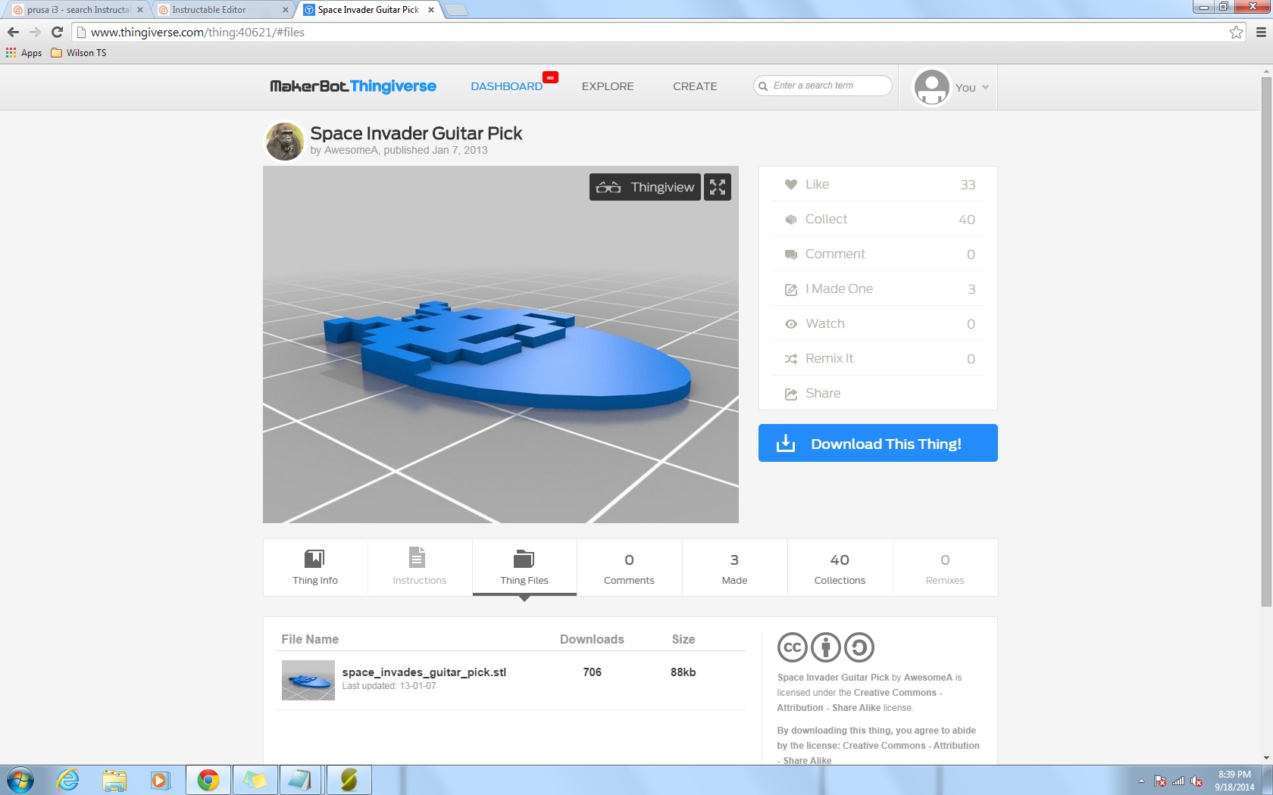The image size is (1273, 795).
Task: Open the Instructions tab
Action: pyautogui.click(x=420, y=567)
